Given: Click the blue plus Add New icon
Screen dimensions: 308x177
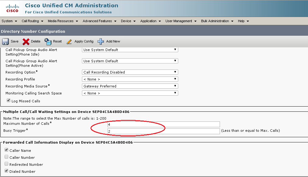Looking at the screenshot, I should click(101, 42).
